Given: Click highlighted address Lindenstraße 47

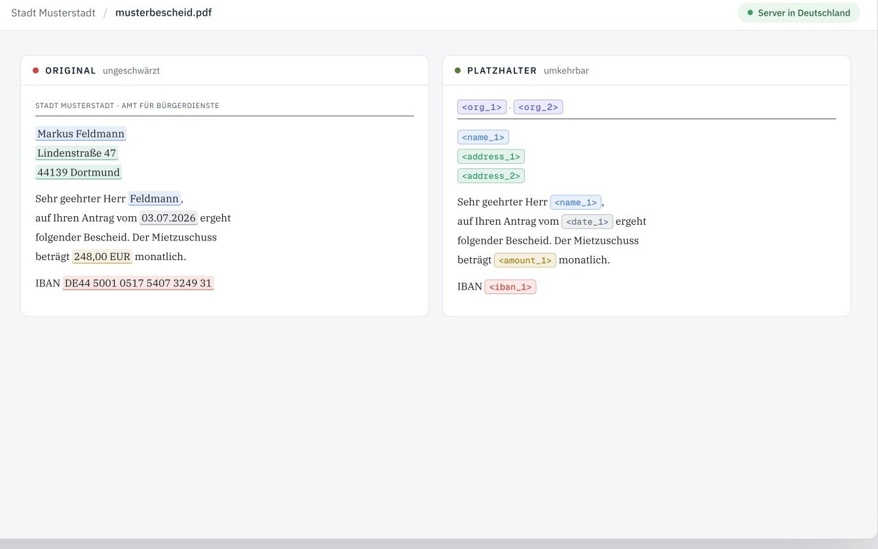Looking at the screenshot, I should [77, 153].
